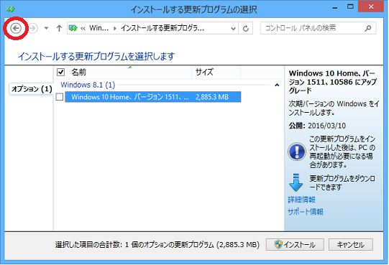Click the 2,885.3 MB size cell
The height and width of the screenshot is (265, 389).
pos(212,97)
